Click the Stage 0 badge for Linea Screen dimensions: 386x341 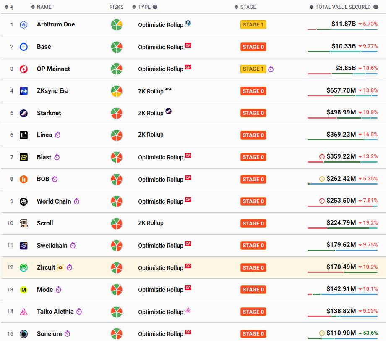[253, 135]
